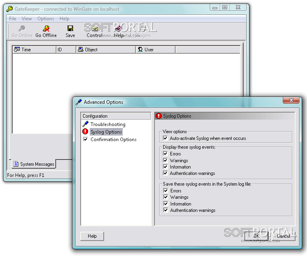Viewport: 307px width, 256px height.
Task: Select Confirmation Options in Configuration tree
Action: 113,140
